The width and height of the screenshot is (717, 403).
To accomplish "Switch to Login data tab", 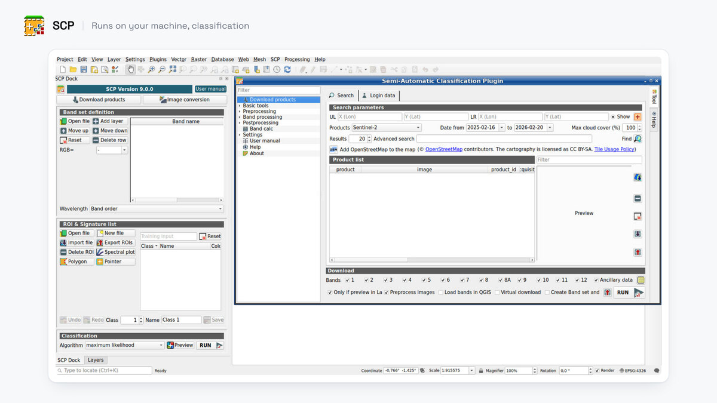I will pos(378,96).
